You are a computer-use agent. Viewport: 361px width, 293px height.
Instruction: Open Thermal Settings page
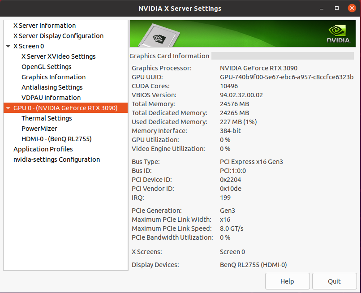(47, 118)
